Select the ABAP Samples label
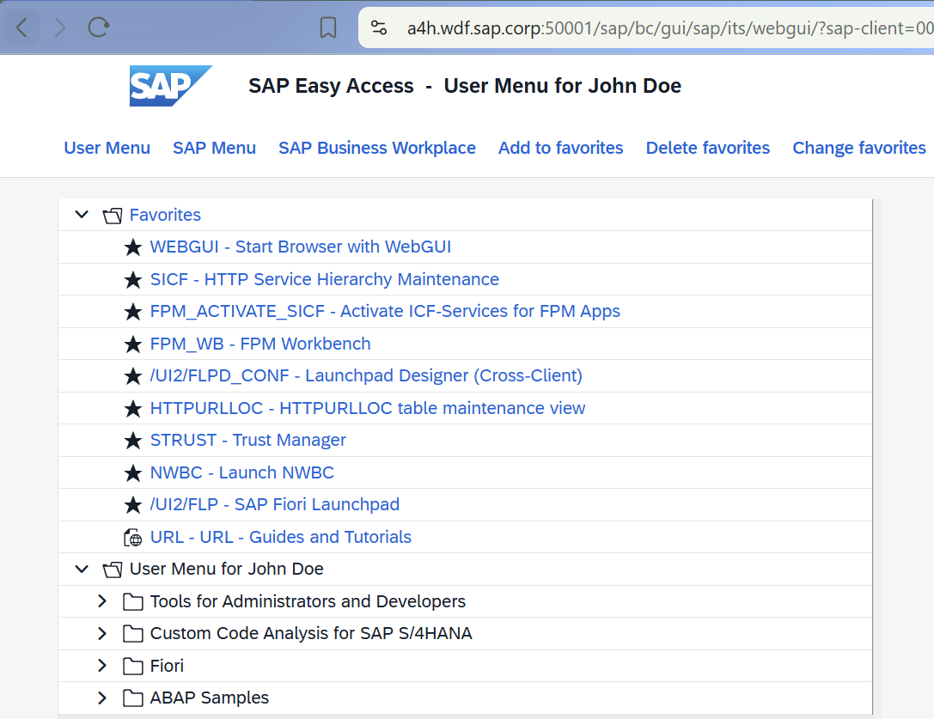 pyautogui.click(x=209, y=698)
